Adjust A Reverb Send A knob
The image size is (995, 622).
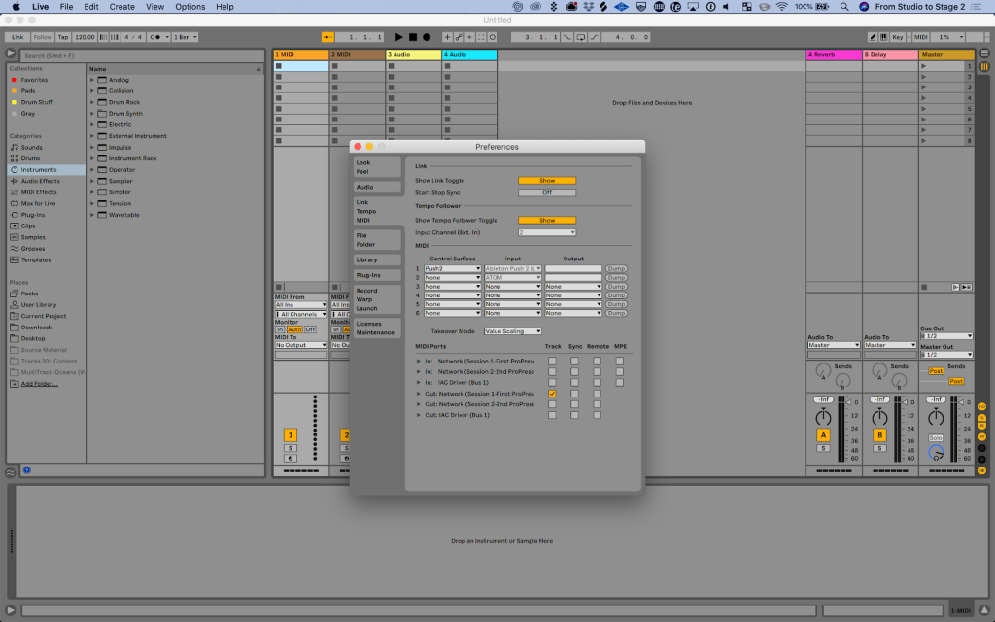(x=823, y=370)
